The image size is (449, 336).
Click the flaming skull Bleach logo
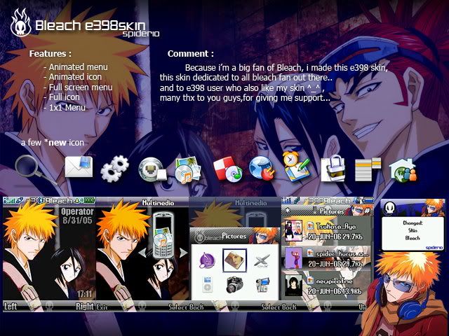coord(20,23)
